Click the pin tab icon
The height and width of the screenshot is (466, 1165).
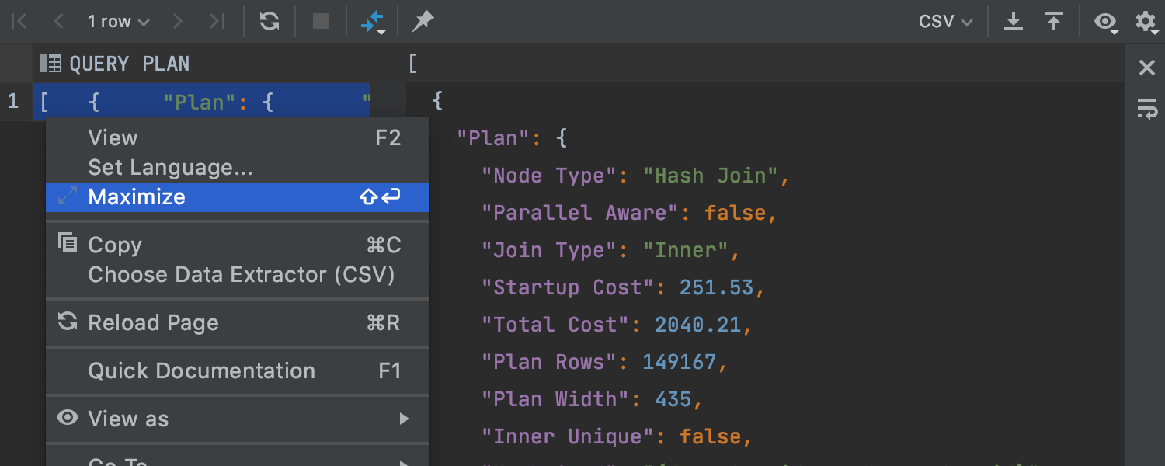(x=423, y=21)
